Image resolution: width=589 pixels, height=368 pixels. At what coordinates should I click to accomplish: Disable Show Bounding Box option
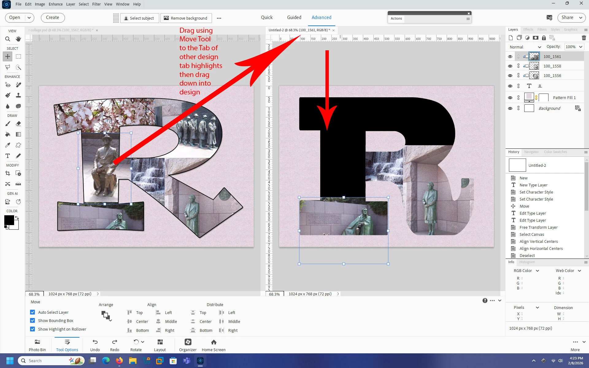point(33,320)
